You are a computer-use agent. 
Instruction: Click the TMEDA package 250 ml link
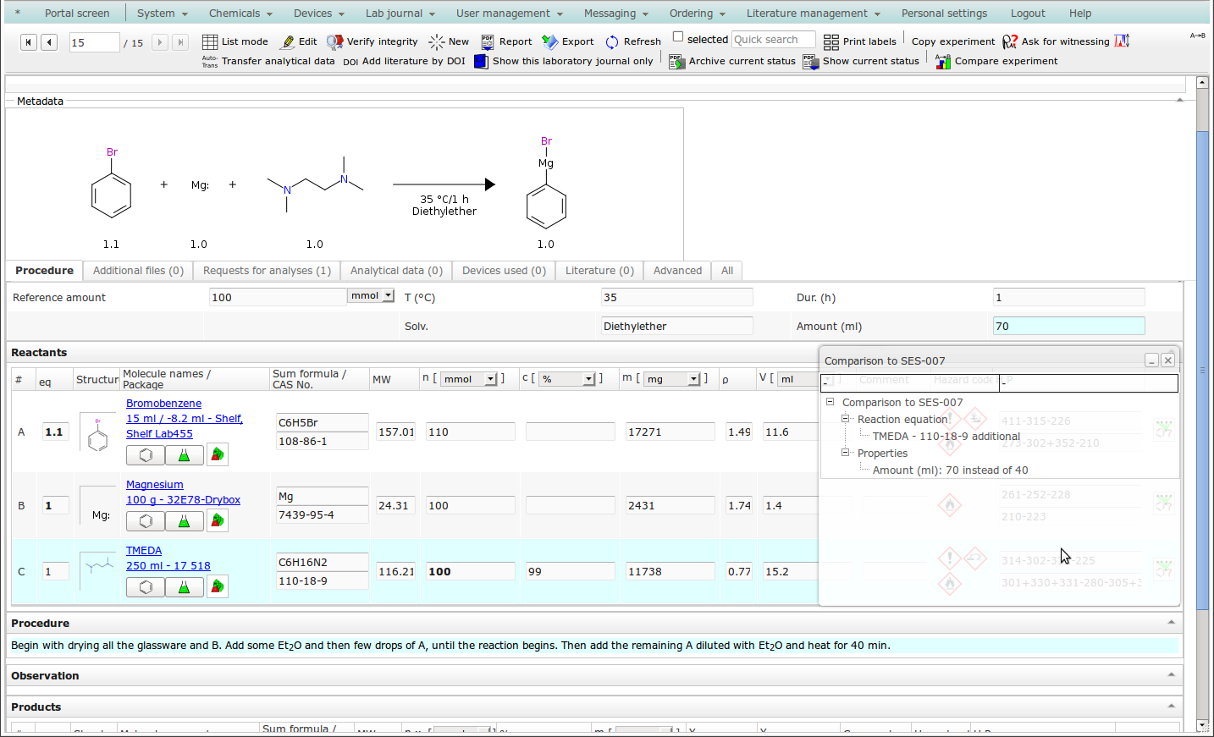[168, 566]
